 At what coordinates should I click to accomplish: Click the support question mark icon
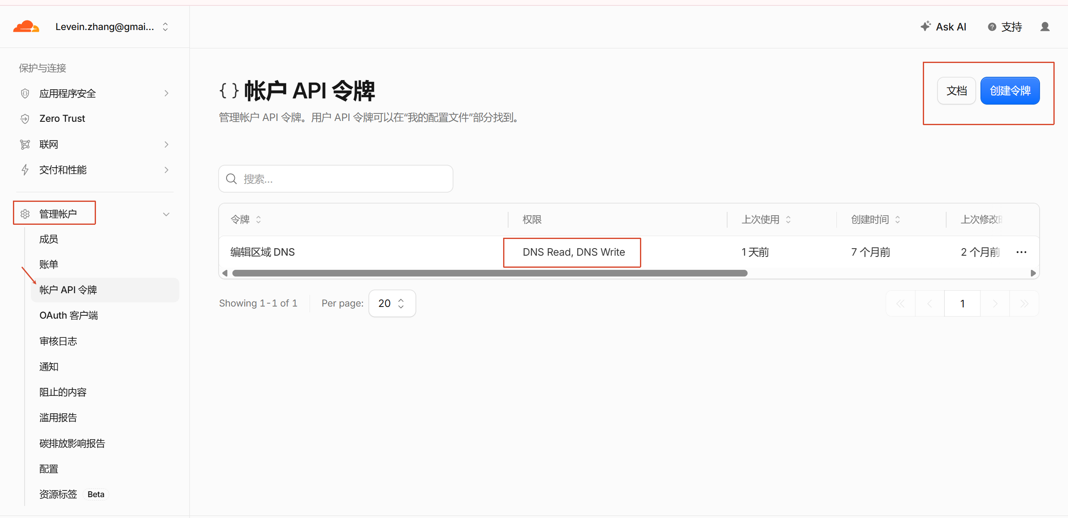click(992, 27)
